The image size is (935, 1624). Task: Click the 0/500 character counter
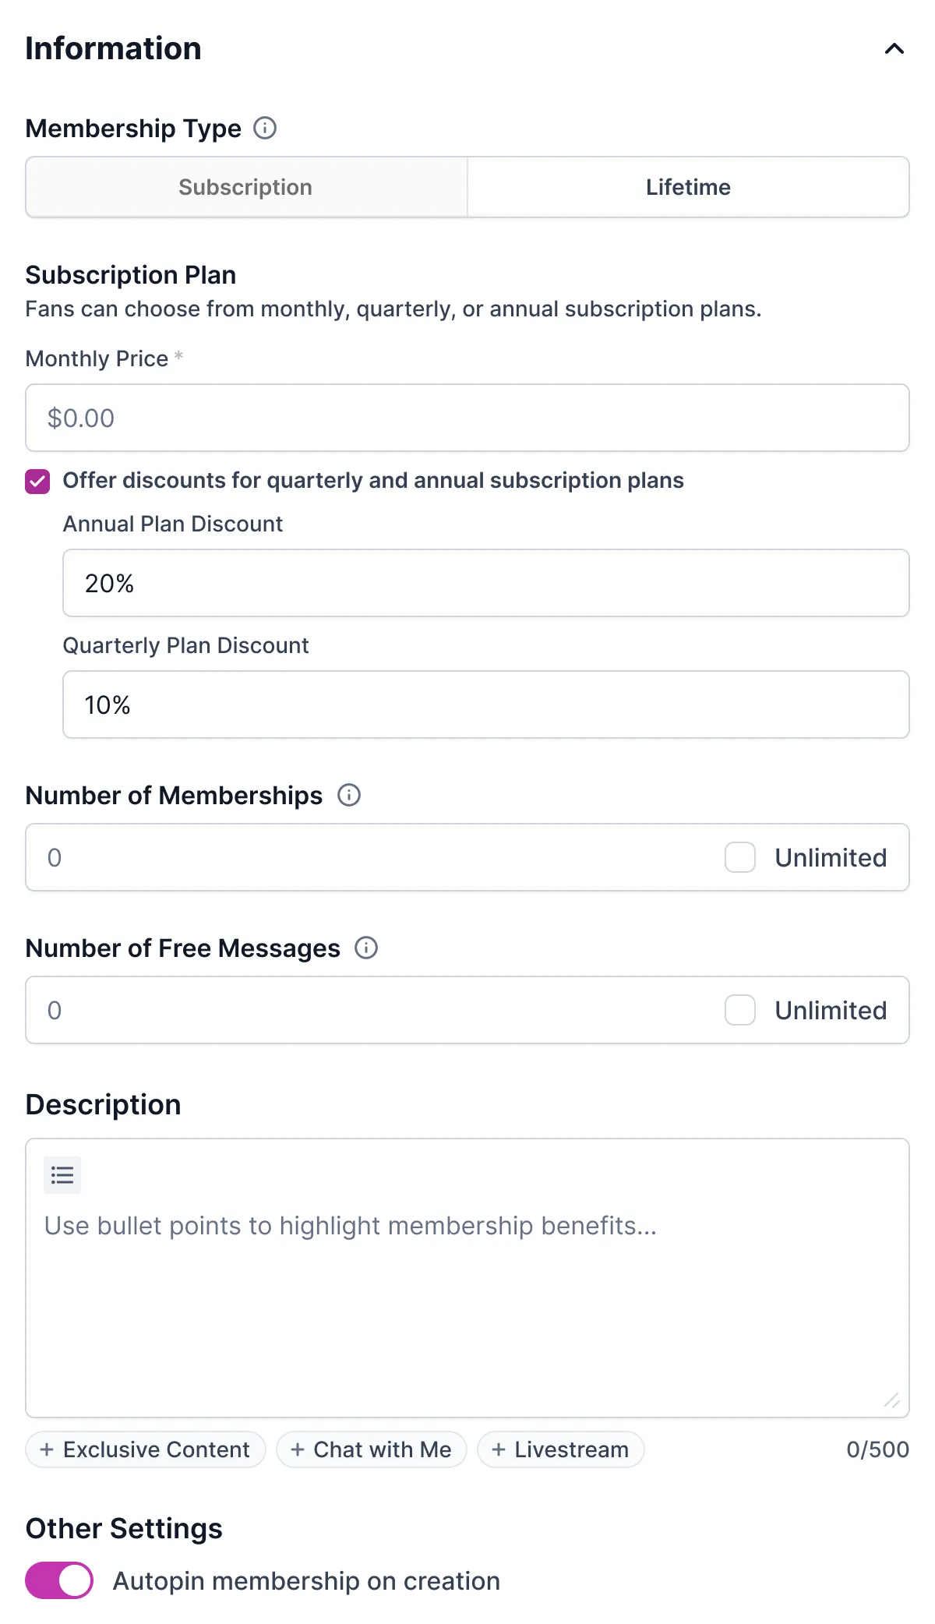pyautogui.click(x=878, y=1449)
